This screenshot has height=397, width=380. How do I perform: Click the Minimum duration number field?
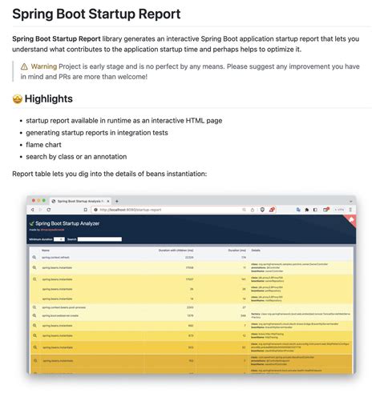click(59, 239)
